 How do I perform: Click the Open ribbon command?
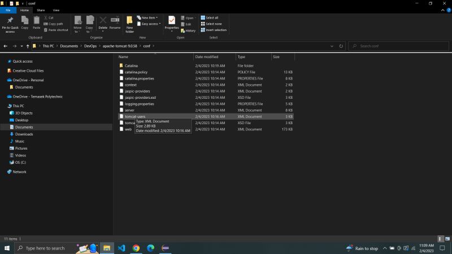[188, 18]
